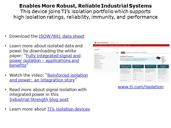Click the TI isolation webpage thumbnail
This screenshot has height=128, width=171.
131,61
